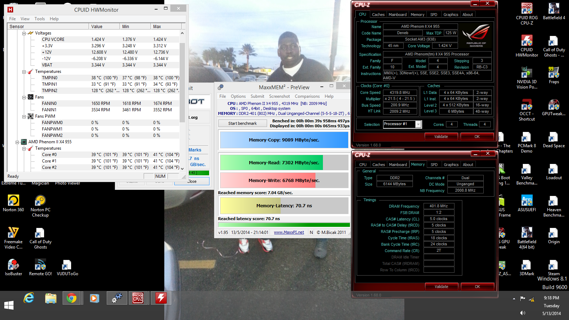Open Remote GO! desktop icon

coord(40,267)
